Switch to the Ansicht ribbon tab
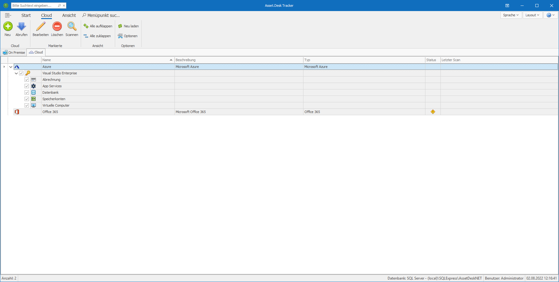559x282 pixels. click(x=69, y=15)
